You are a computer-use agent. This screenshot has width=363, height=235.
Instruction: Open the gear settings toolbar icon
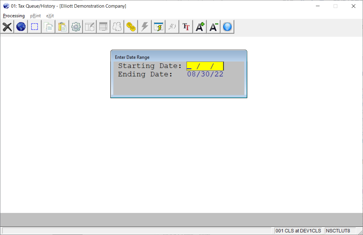76,27
